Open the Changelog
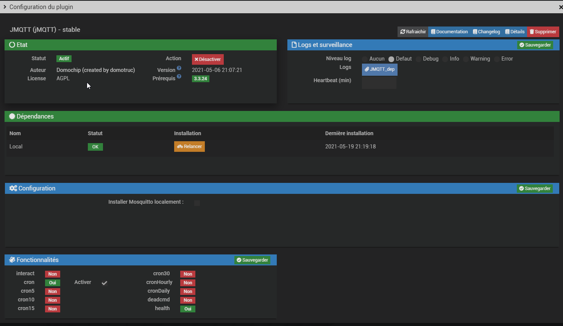The width and height of the screenshot is (563, 326). click(487, 32)
